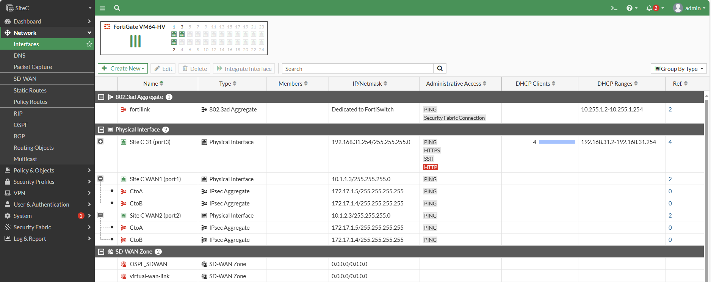This screenshot has height=282, width=711.
Task: Click the Site C 31 (port3) interface icon
Action: 124,142
